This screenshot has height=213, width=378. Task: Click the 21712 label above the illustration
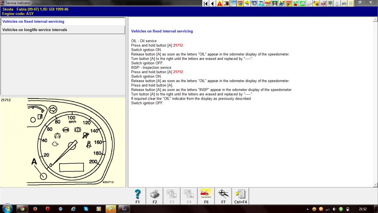(x=6, y=100)
